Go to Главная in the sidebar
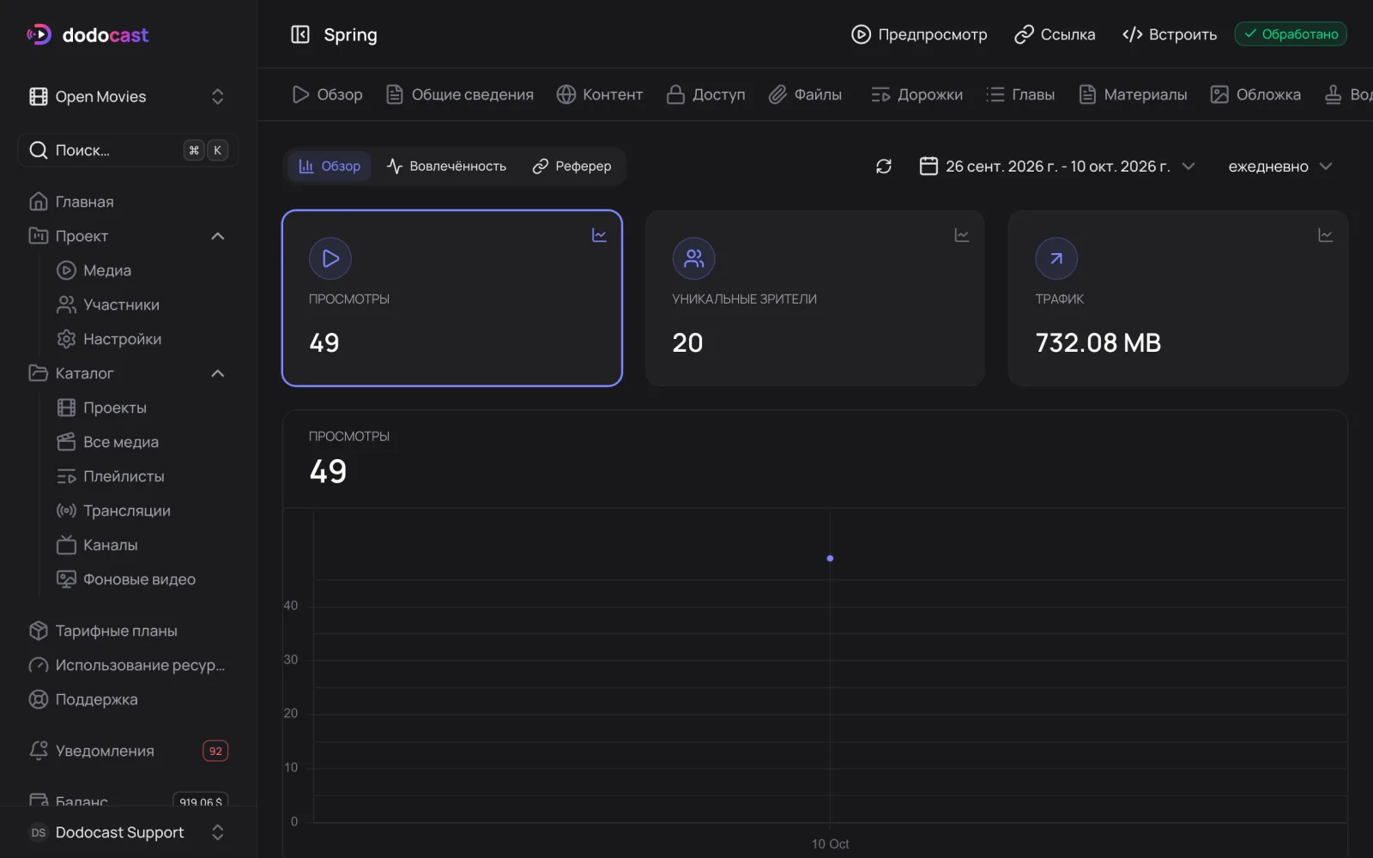Viewport: 1373px width, 858px height. [x=71, y=202]
